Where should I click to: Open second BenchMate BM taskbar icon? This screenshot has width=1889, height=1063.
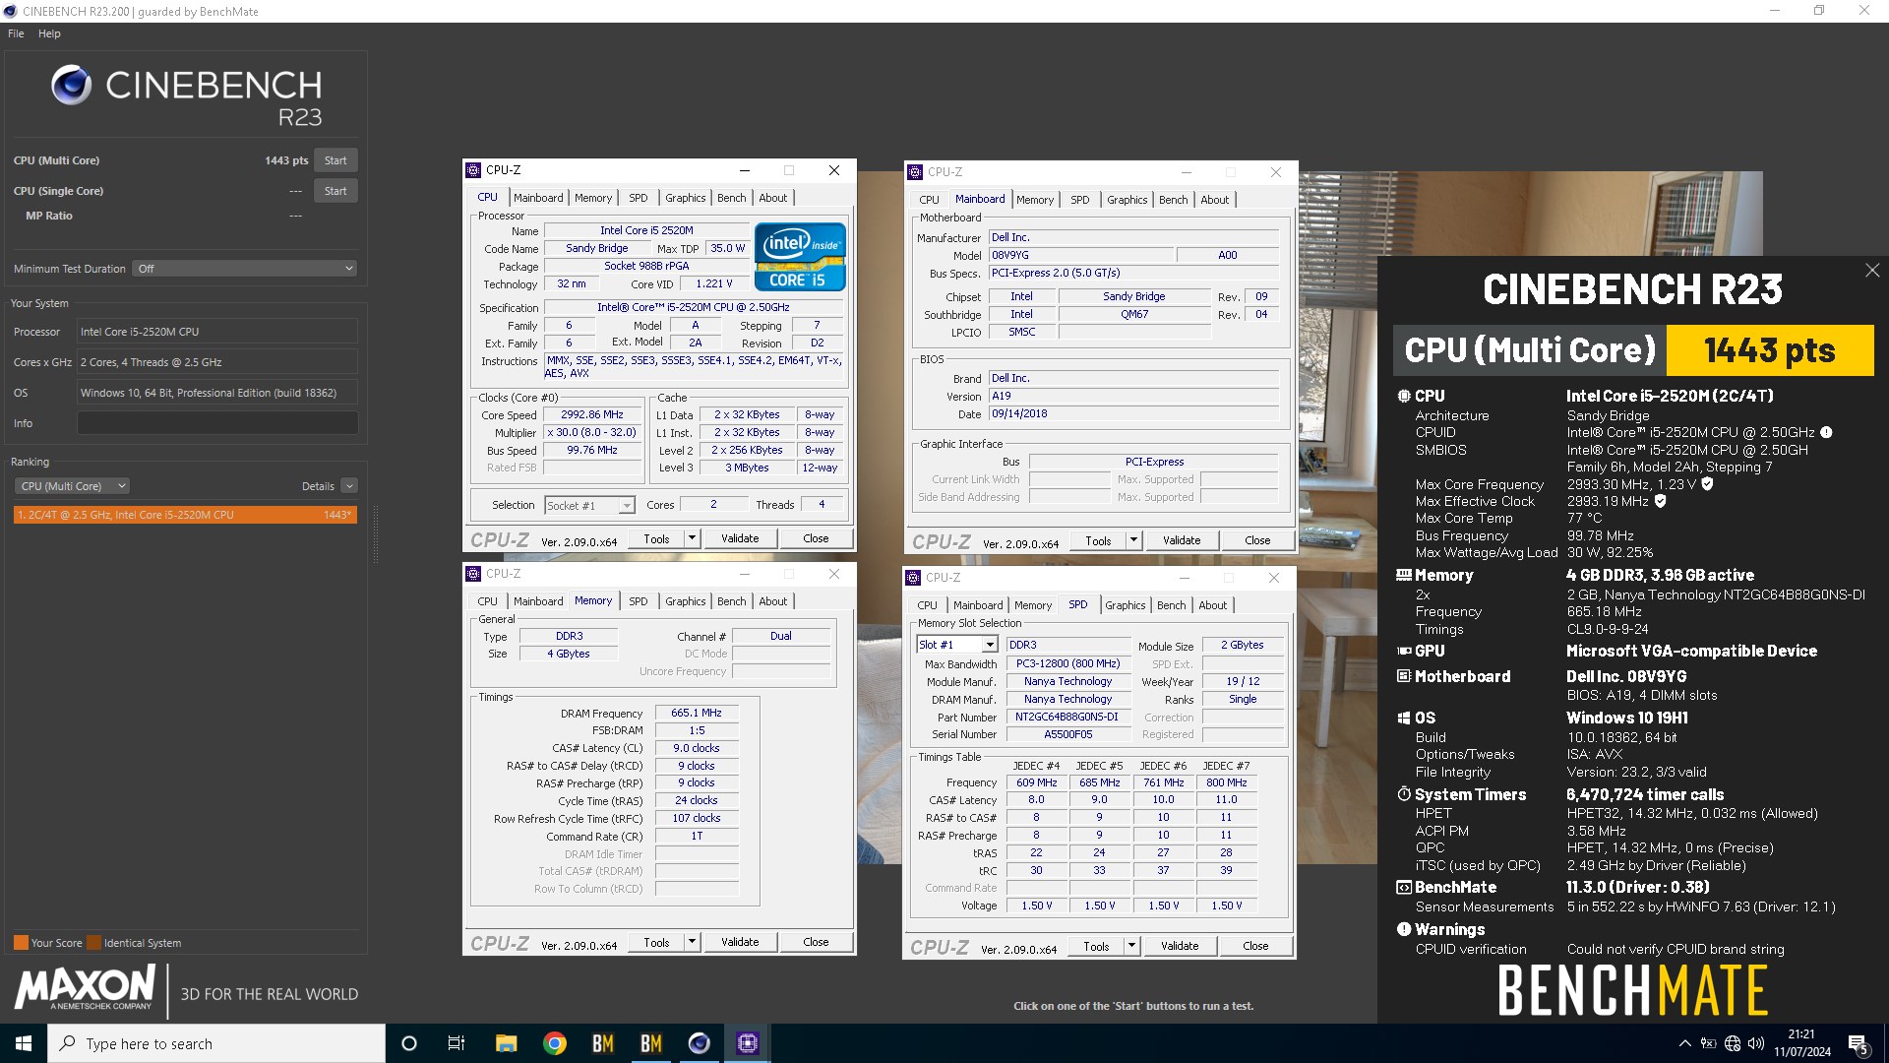tap(651, 1043)
